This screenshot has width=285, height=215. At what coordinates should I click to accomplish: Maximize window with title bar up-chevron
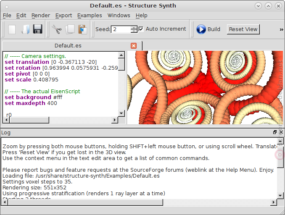[268, 6]
